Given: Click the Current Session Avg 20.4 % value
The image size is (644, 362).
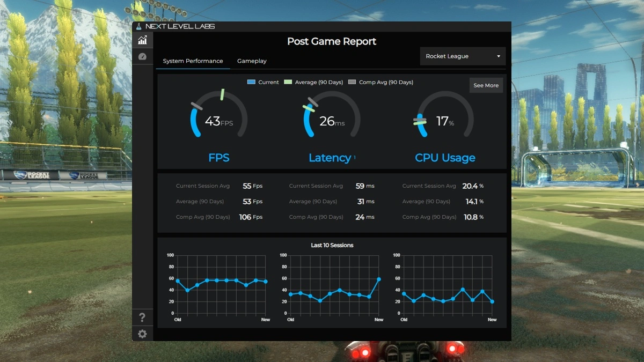Looking at the screenshot, I should tap(473, 186).
